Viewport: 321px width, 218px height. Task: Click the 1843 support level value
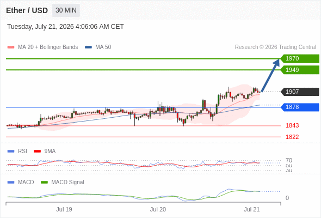pyautogui.click(x=292, y=125)
